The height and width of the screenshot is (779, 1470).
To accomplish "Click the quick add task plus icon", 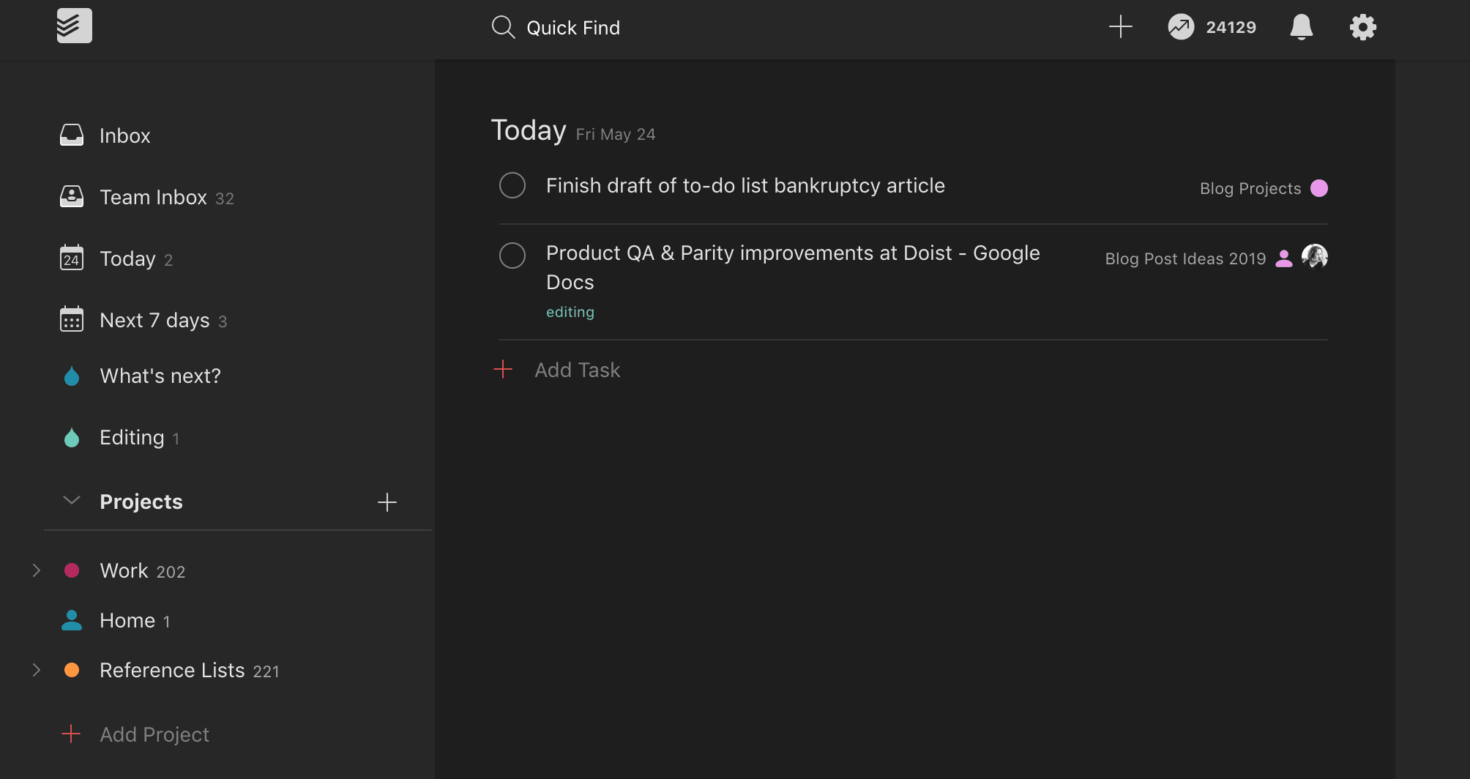I will point(1120,27).
